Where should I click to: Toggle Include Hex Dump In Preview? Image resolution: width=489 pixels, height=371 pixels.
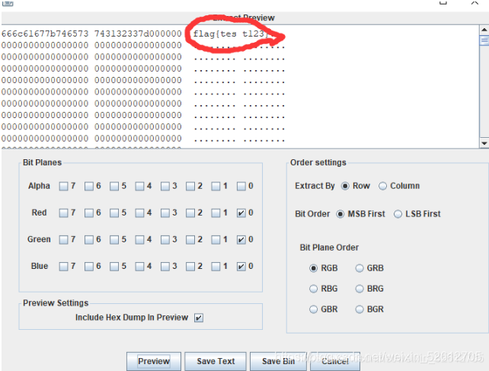coord(199,318)
